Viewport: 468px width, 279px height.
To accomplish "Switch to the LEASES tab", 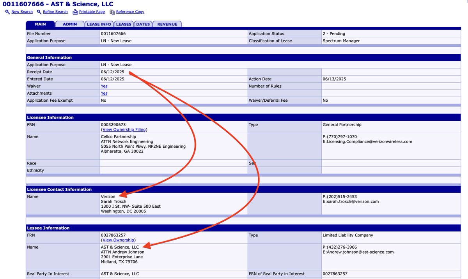I will click(x=124, y=24).
